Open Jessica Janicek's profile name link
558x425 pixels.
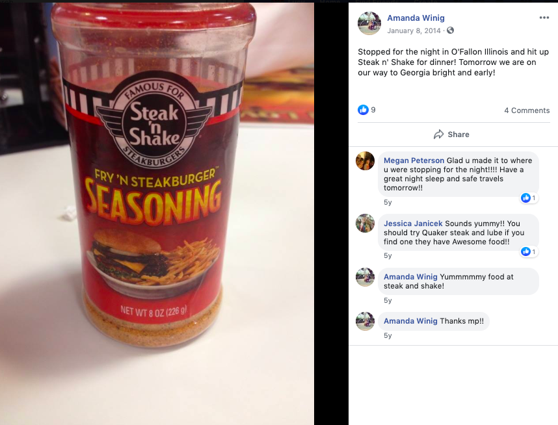coord(413,224)
